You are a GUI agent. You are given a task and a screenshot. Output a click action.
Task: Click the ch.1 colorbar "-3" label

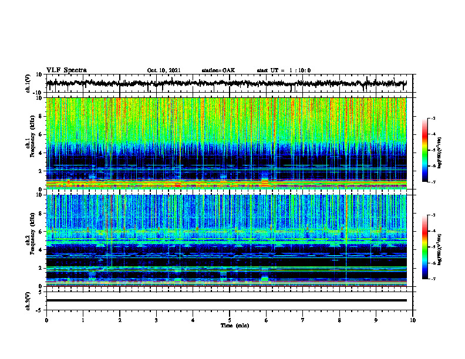(433, 118)
